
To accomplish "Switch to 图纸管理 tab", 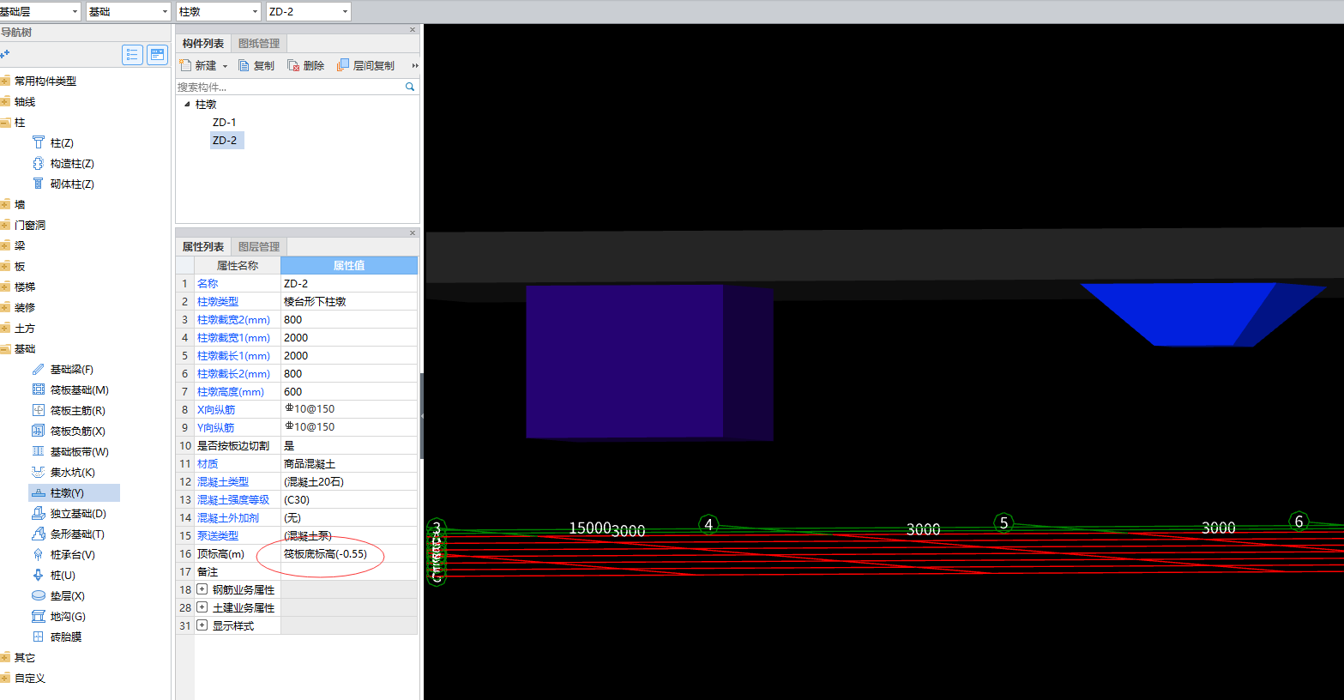I will tap(259, 43).
